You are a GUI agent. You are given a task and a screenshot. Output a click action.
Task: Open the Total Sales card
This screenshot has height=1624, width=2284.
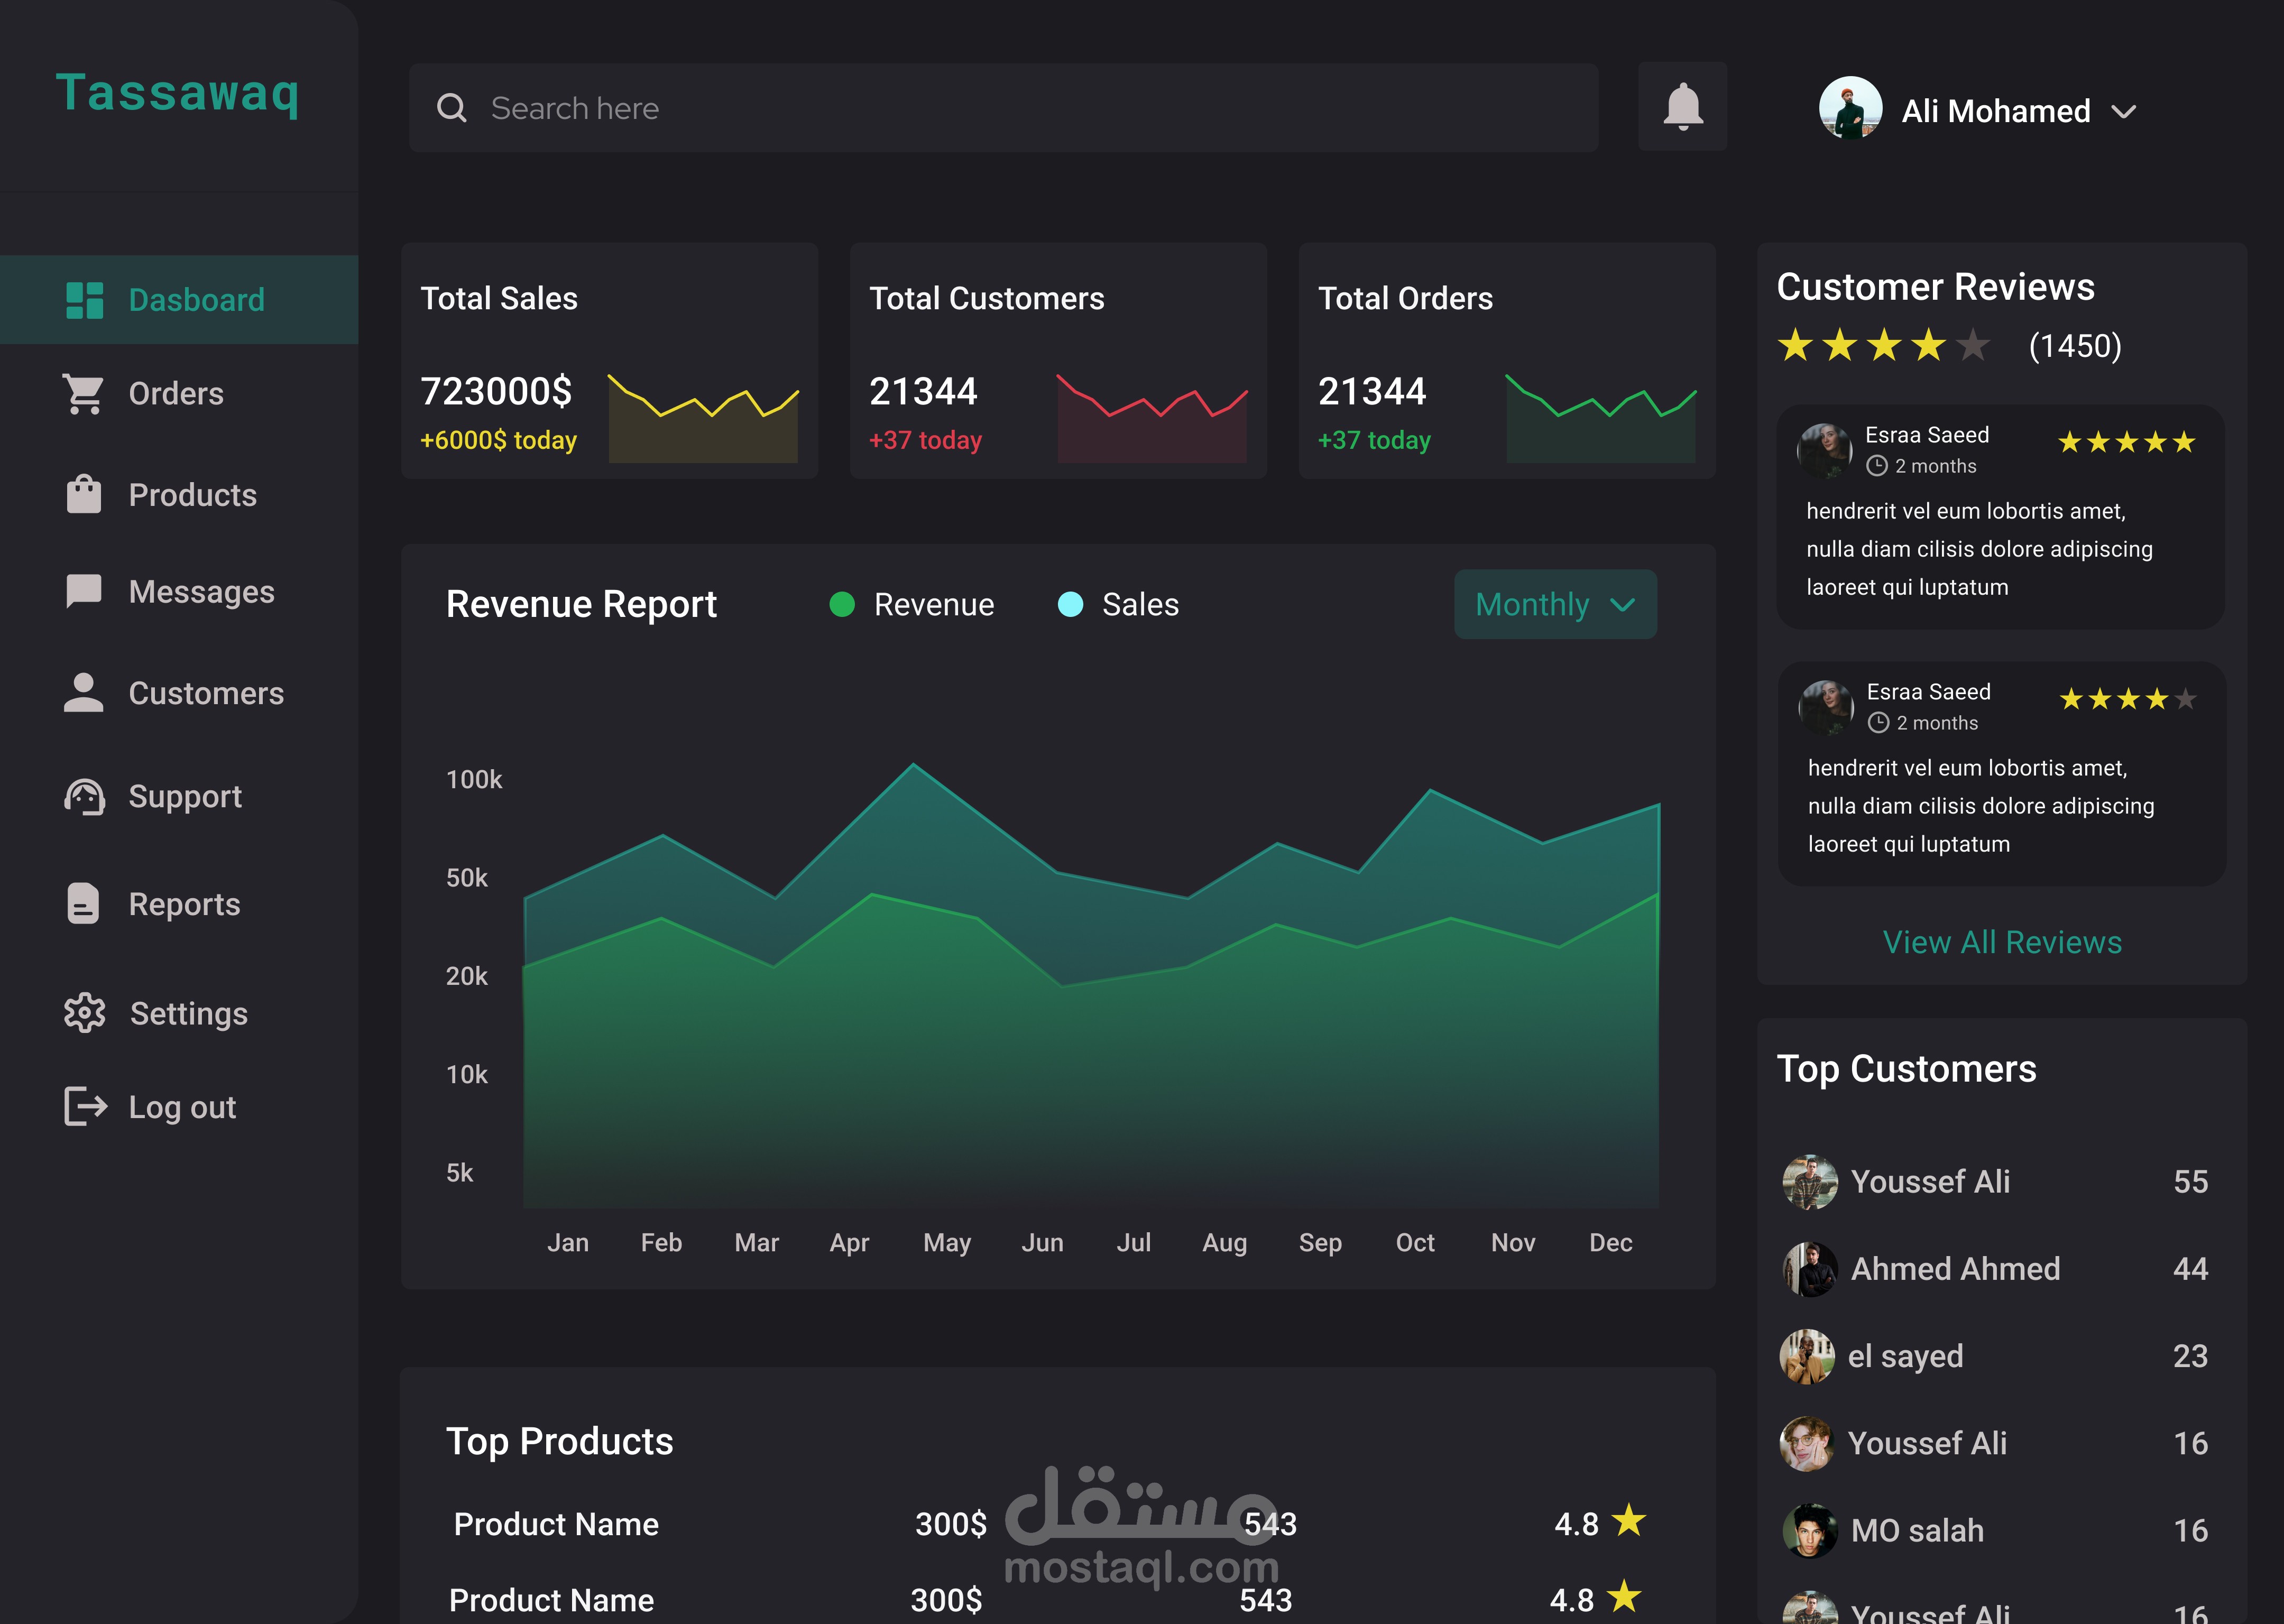point(609,360)
